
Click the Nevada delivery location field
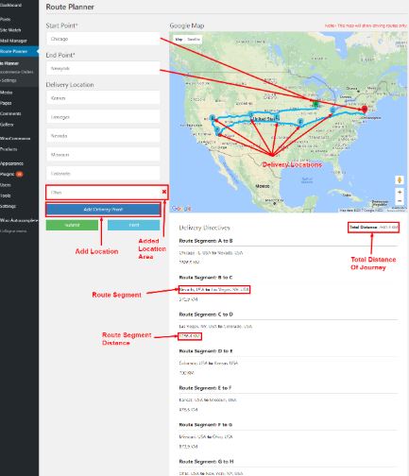(103, 136)
